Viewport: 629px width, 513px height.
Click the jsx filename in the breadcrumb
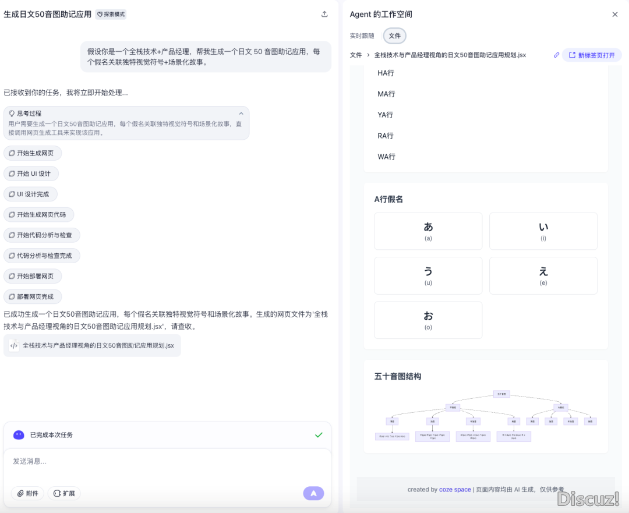point(450,55)
